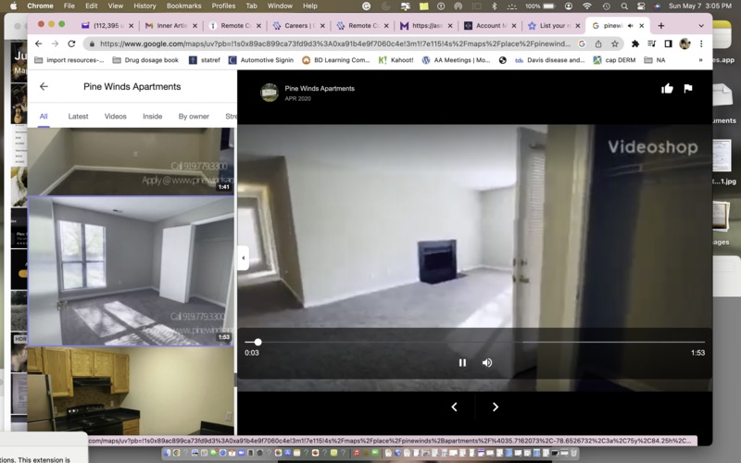Flag the video as inappropriate
Screen dimensions: 741x463
click(x=688, y=88)
